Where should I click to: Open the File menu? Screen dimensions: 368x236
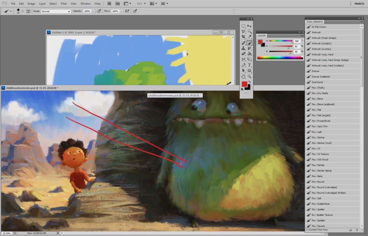pyautogui.click(x=13, y=4)
